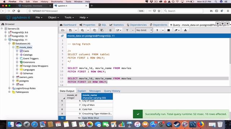The image size is (231, 129).
Task: Connection status link icon beside movie_data
Action: [x=62, y=36]
